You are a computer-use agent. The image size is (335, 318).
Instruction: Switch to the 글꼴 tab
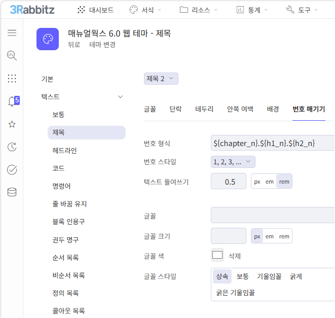point(150,109)
